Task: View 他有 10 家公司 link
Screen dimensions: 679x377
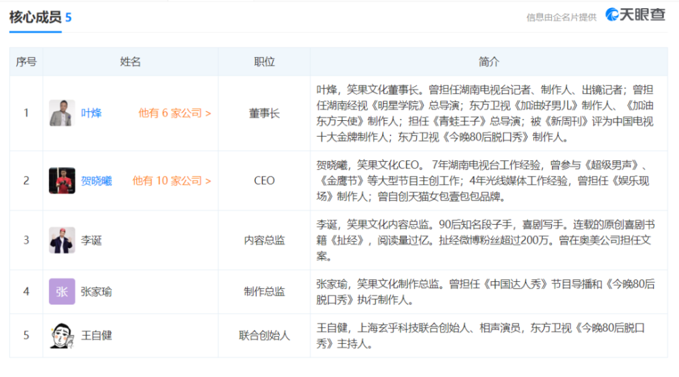Action: 172,181
